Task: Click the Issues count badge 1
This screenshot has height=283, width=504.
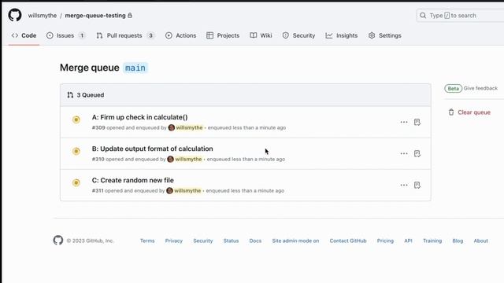Action: click(82, 35)
